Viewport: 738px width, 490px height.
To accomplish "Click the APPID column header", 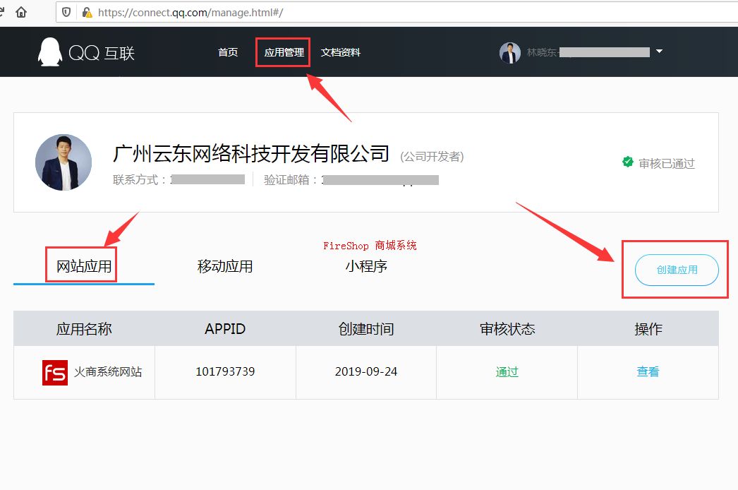I will coord(225,329).
